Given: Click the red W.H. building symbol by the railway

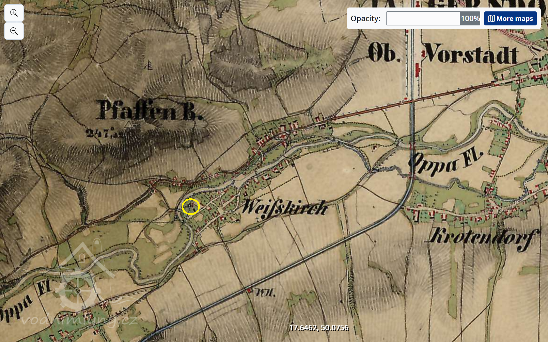Looking at the screenshot, I should (x=250, y=290).
